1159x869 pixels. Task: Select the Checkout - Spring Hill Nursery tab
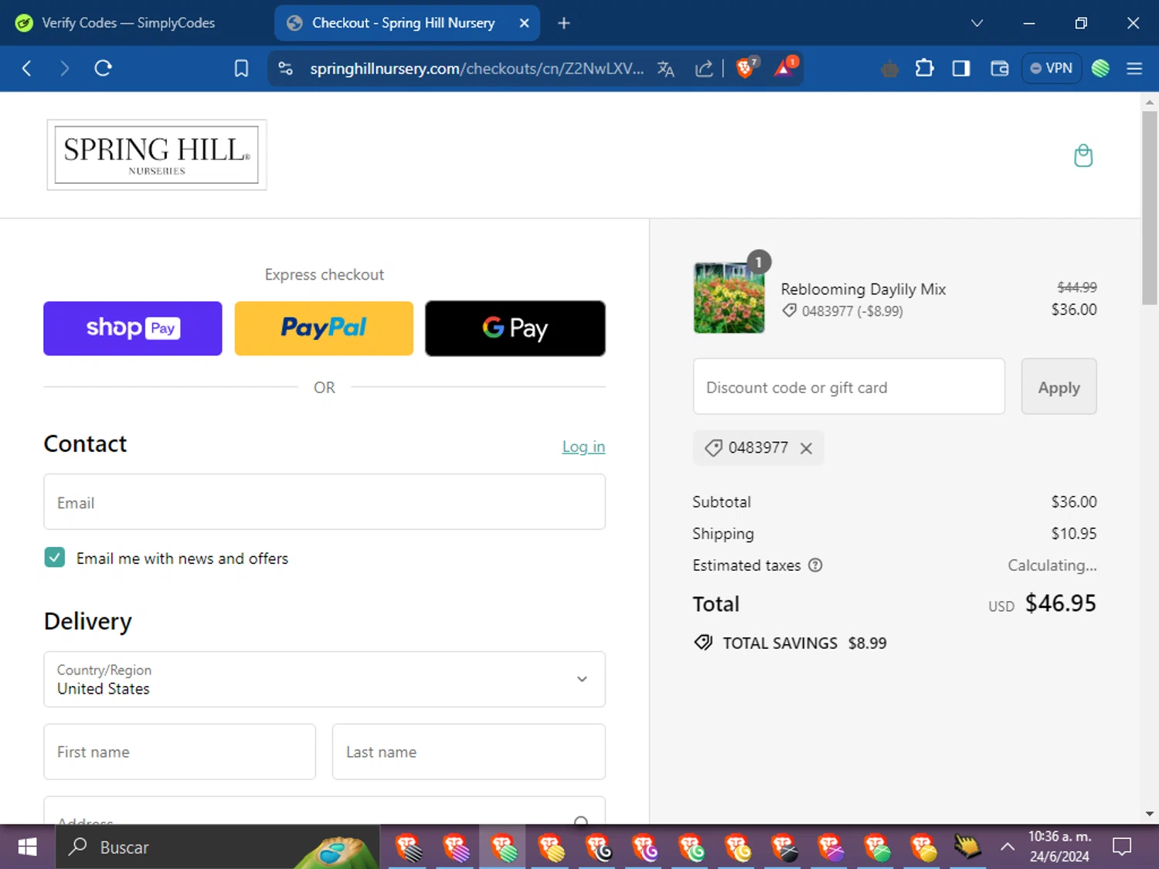[x=407, y=23]
